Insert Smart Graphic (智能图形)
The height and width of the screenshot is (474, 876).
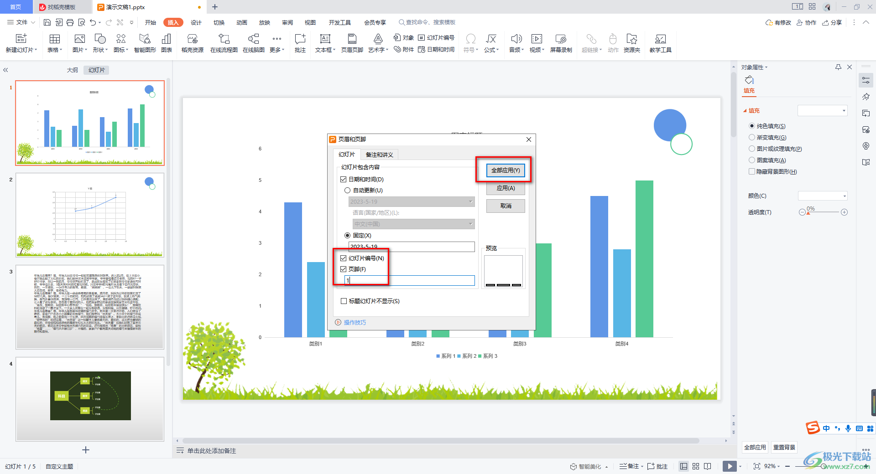145,43
